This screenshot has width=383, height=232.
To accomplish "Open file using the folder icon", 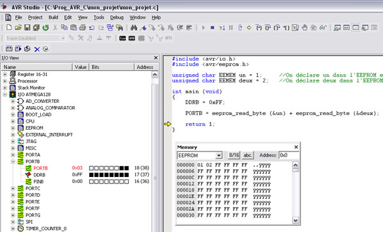I will point(18,27).
